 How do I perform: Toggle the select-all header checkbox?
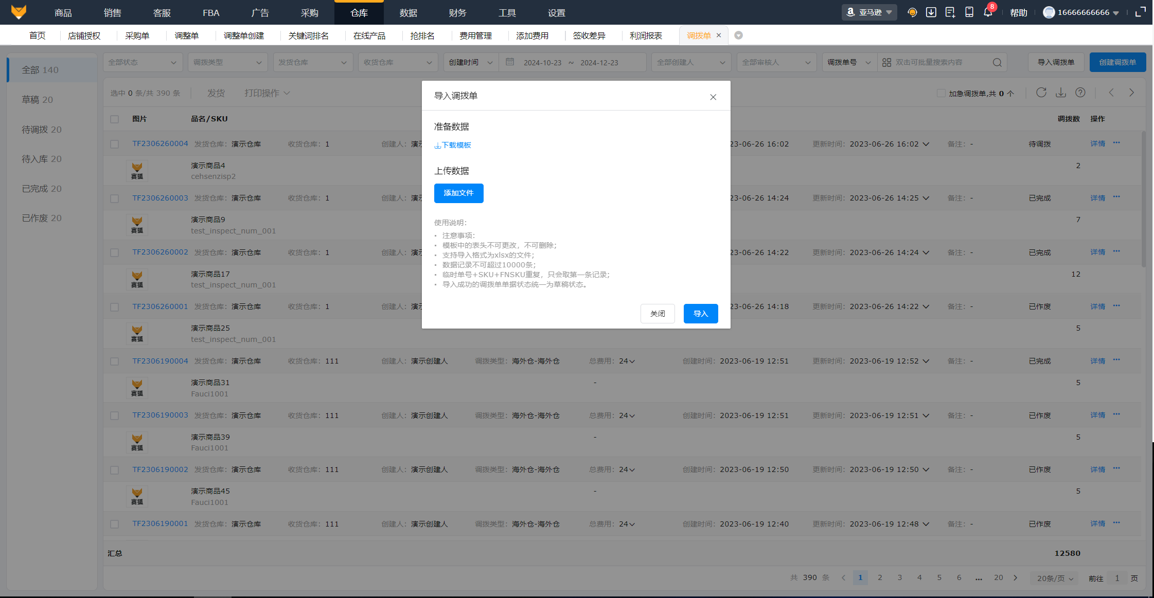[x=114, y=119]
